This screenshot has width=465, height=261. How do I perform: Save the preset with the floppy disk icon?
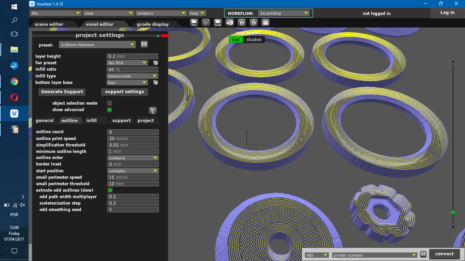[x=144, y=45]
